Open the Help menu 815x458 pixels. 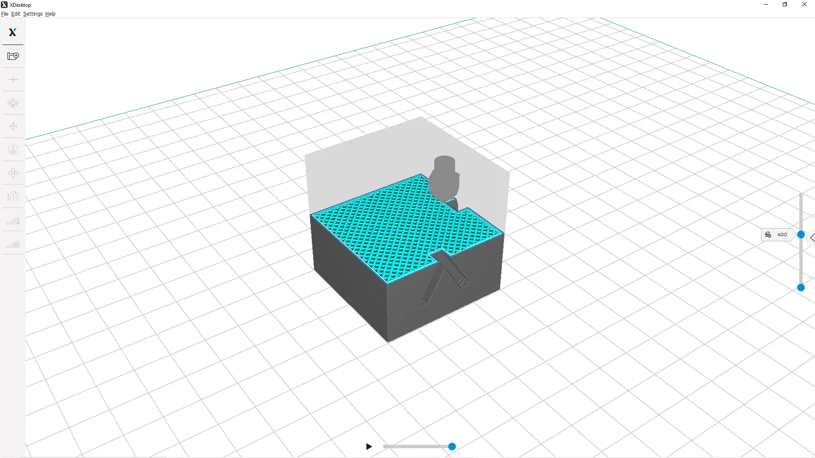50,14
